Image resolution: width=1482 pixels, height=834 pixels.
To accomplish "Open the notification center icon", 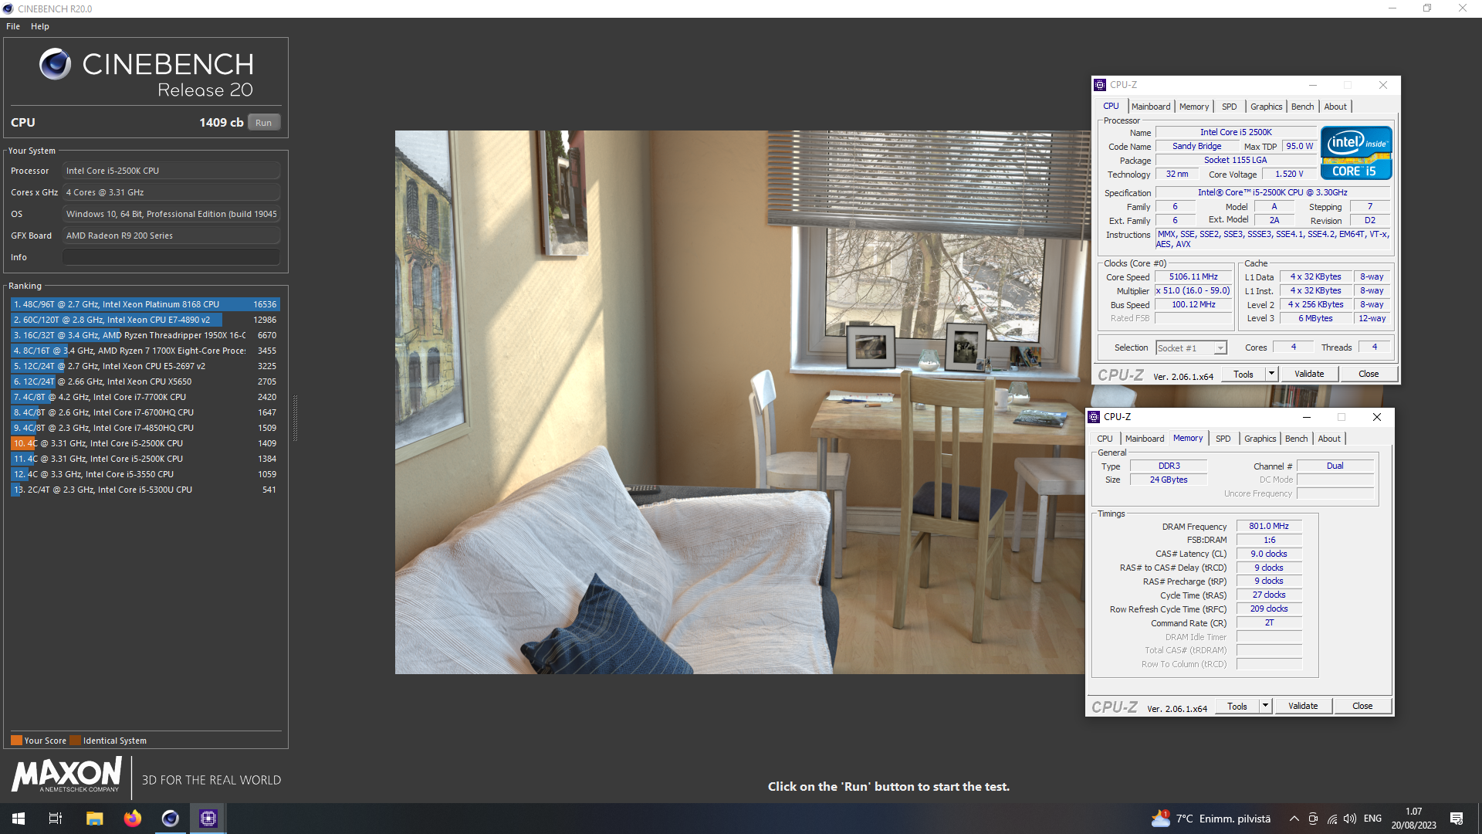I will click(1457, 819).
